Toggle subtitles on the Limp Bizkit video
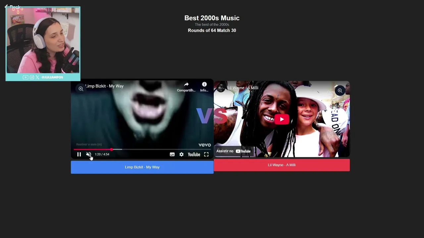Image resolution: width=424 pixels, height=238 pixels. (172, 154)
